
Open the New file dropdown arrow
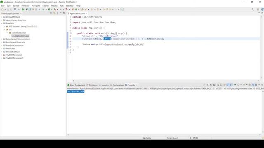click(5, 9)
